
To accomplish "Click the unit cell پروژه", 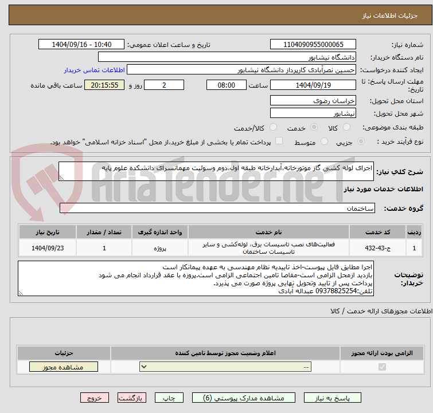I will click(x=160, y=248).
